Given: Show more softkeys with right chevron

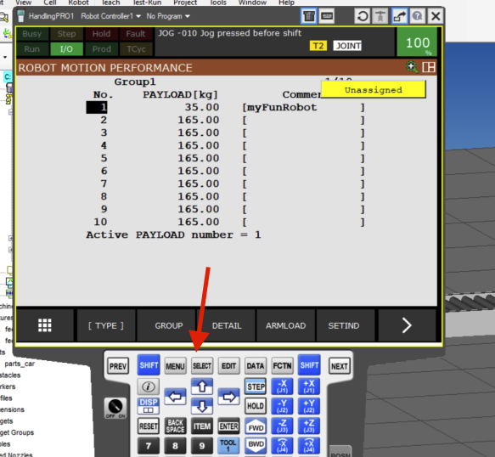Looking at the screenshot, I should coord(407,325).
